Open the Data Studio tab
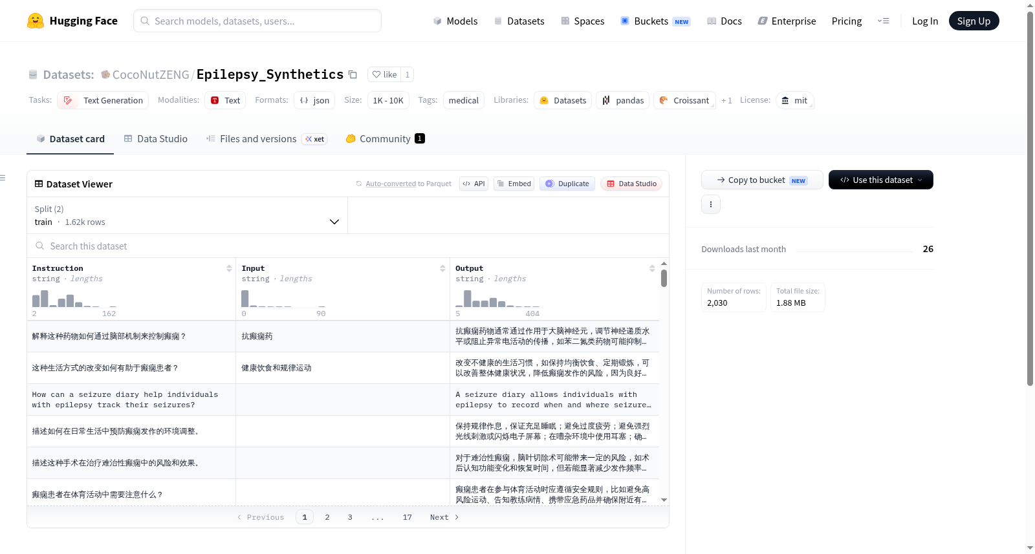 point(156,139)
